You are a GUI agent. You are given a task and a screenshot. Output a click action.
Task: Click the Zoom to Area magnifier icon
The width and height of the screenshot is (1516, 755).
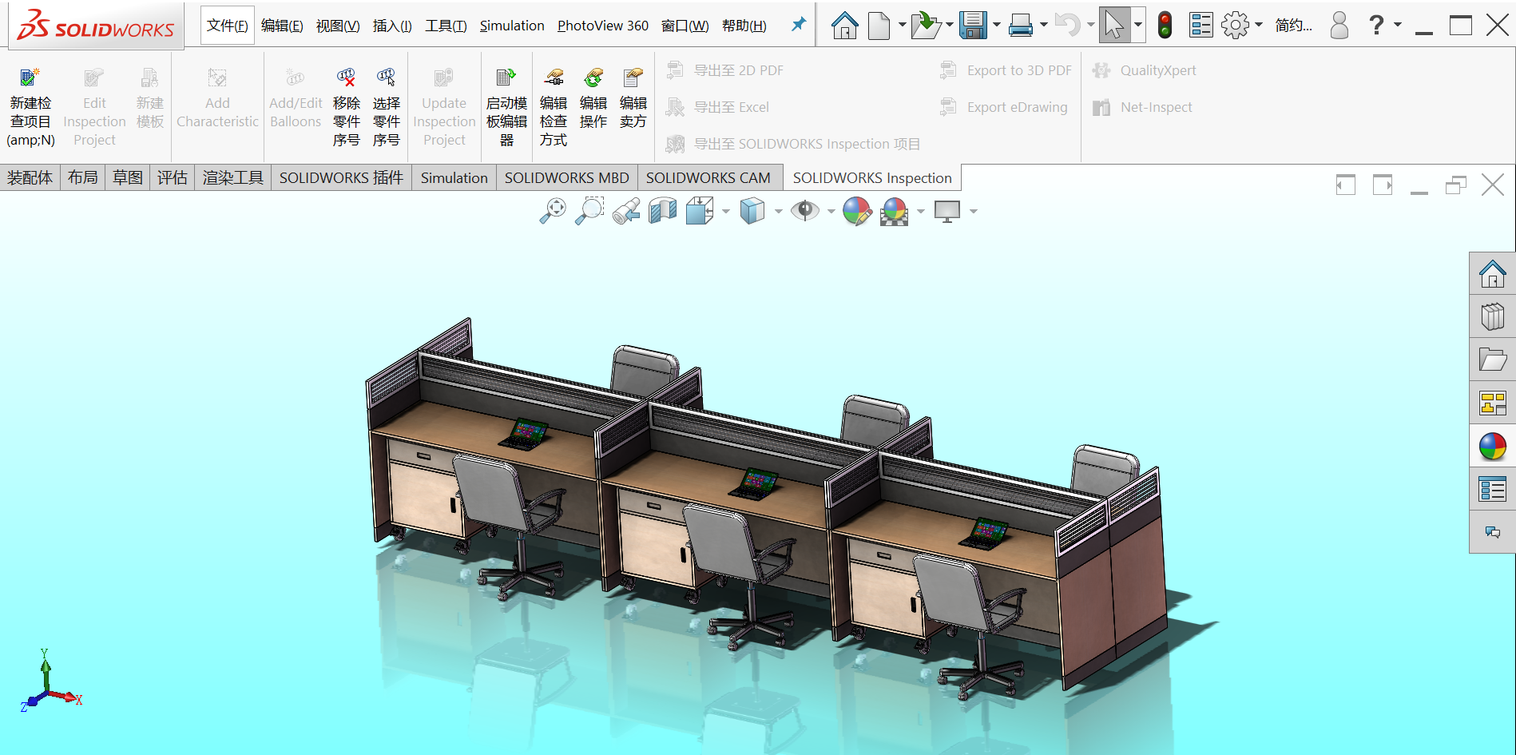[x=589, y=211]
